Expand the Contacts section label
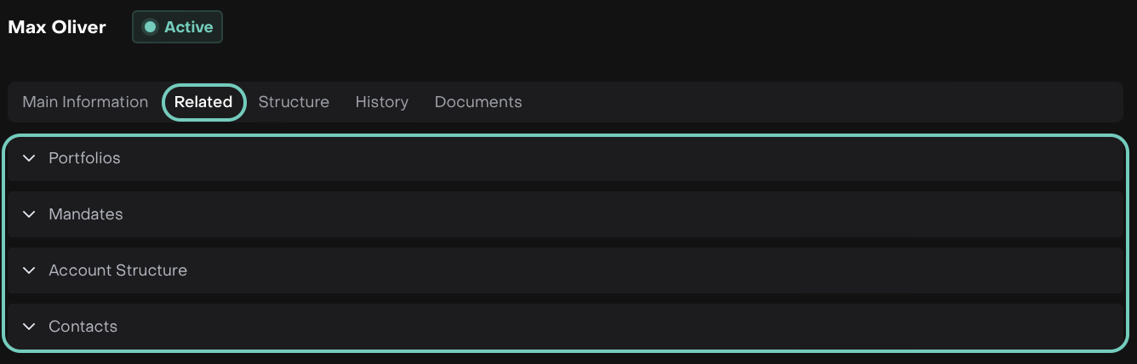 point(83,327)
